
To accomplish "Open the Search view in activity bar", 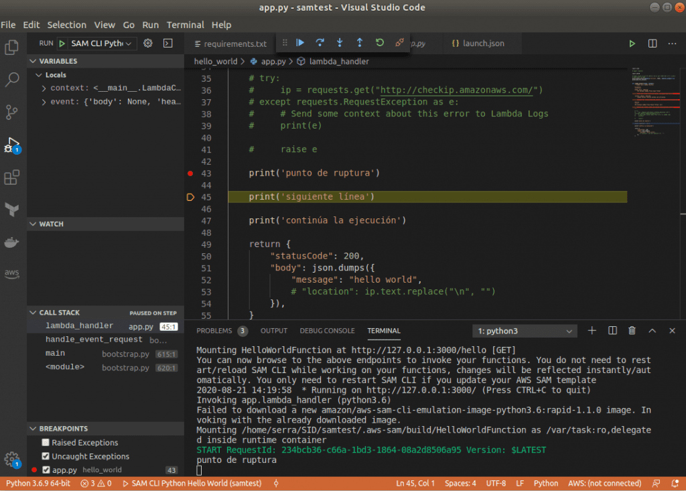I will tap(12, 80).
